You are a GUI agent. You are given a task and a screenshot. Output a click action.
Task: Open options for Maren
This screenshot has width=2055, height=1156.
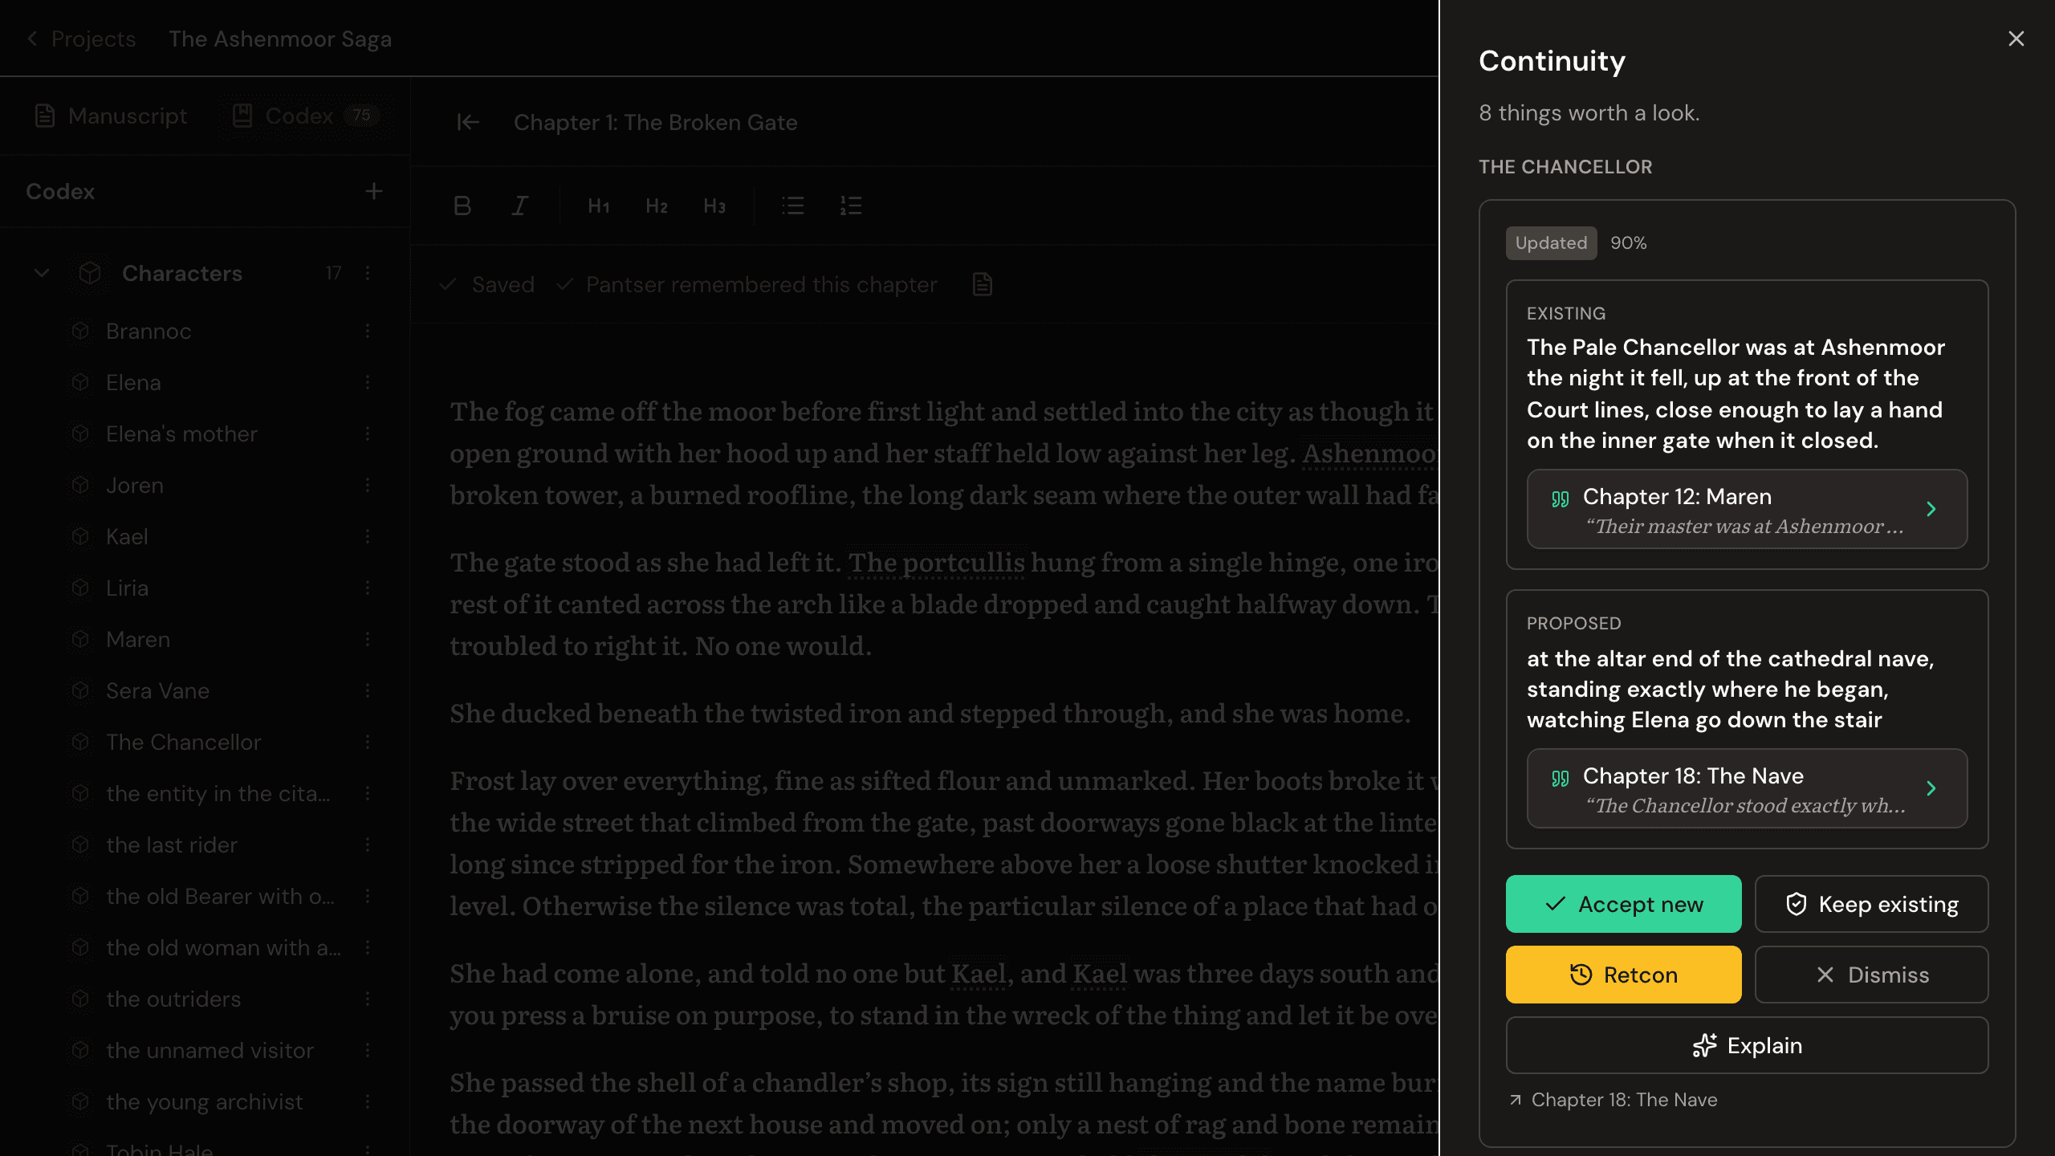click(x=368, y=639)
